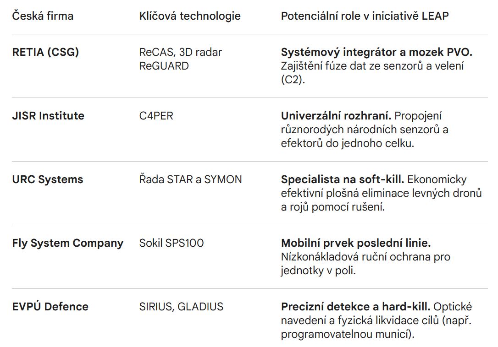
Task: Select the 'JISR Institute' company cell
Action: pyautogui.click(x=48, y=116)
